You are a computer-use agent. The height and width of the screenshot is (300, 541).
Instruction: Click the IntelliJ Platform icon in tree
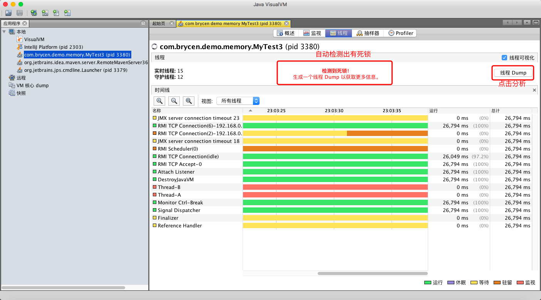click(20, 47)
